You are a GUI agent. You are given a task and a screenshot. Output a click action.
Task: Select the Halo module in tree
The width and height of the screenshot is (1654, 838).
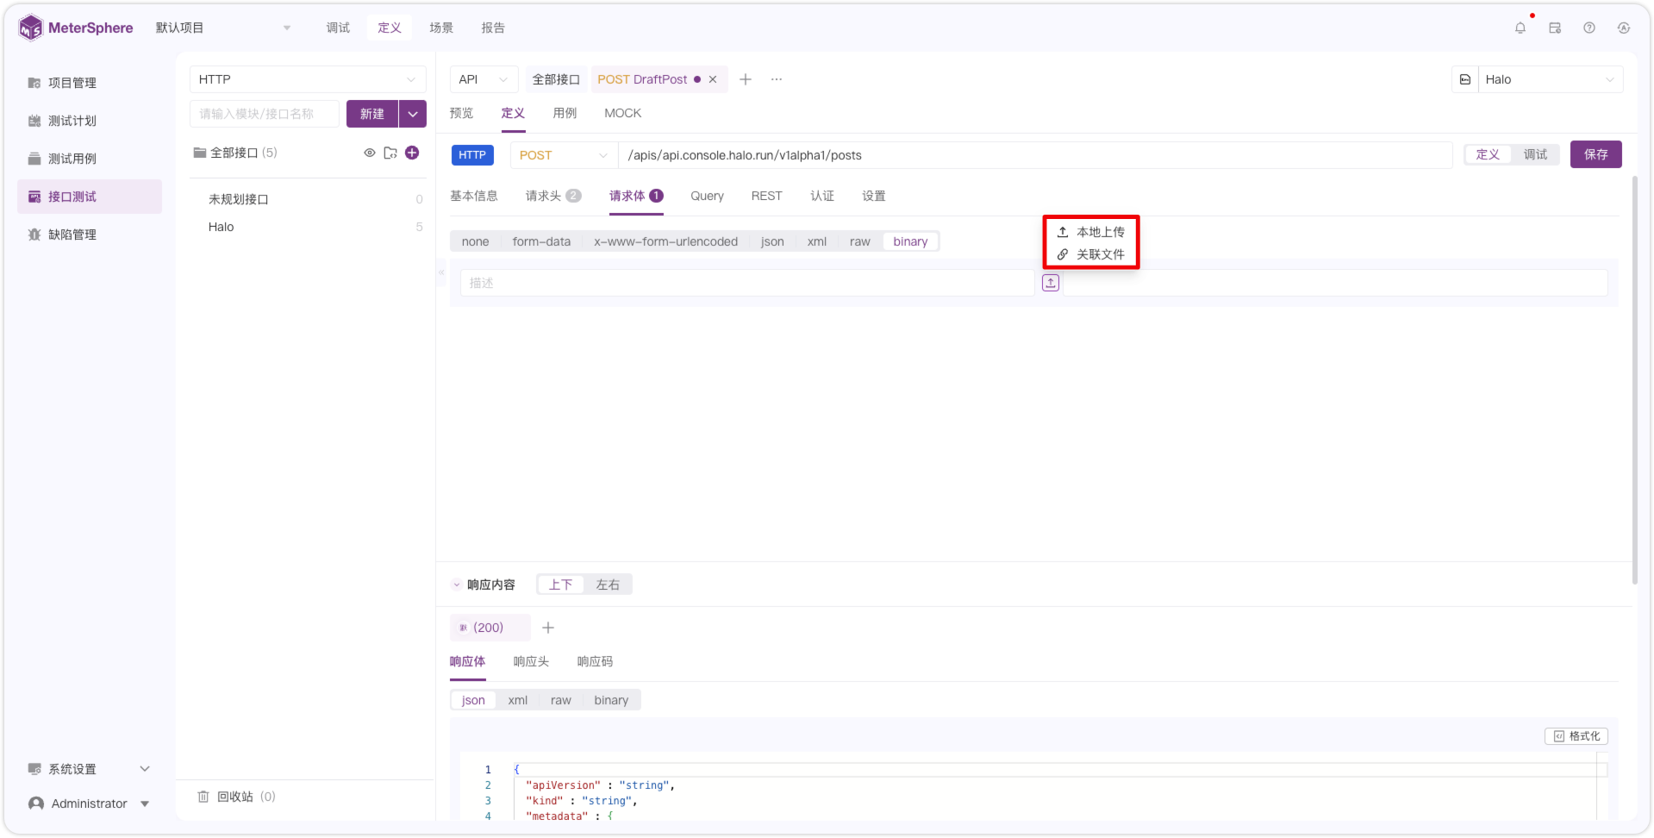tap(222, 227)
